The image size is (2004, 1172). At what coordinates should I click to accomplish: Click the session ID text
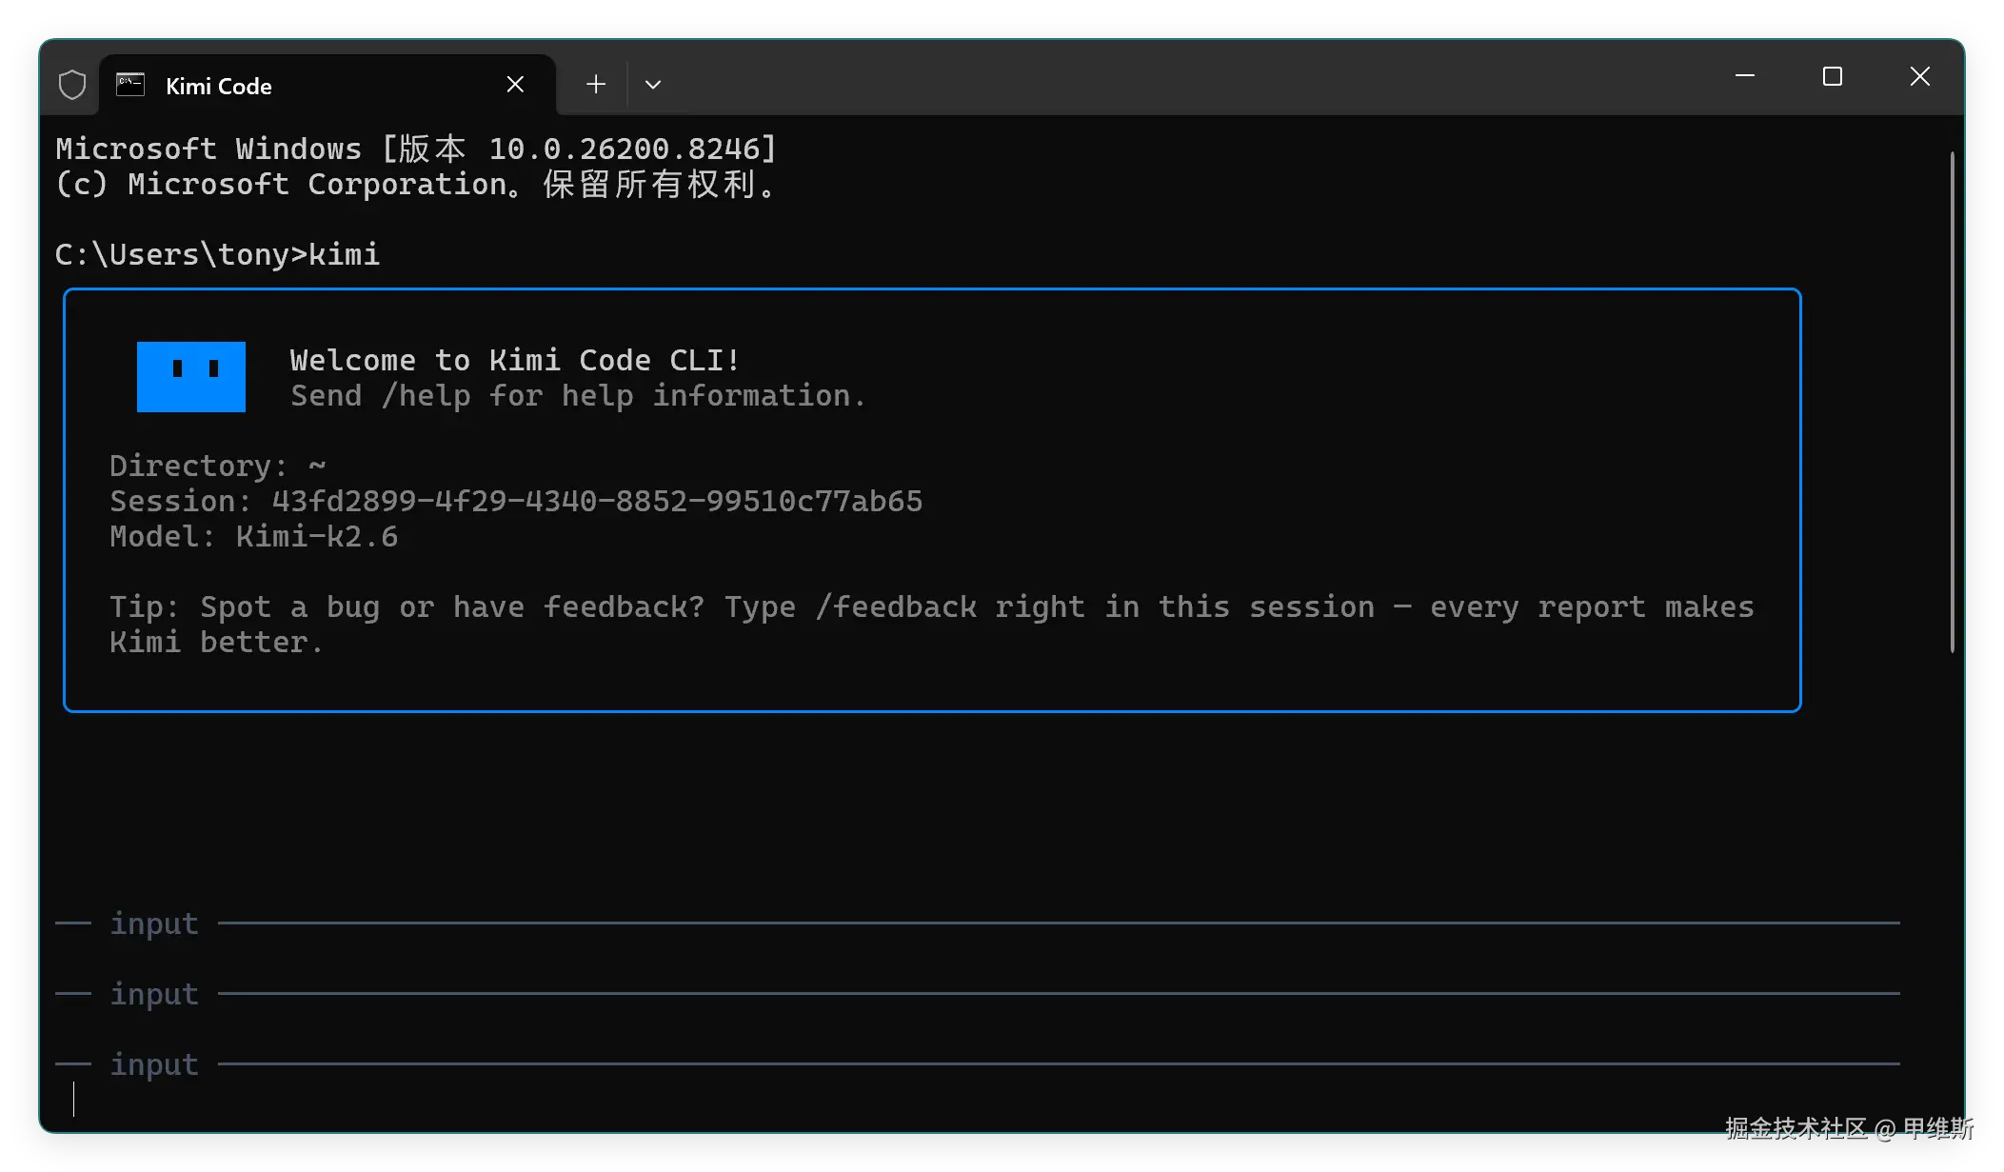point(597,501)
